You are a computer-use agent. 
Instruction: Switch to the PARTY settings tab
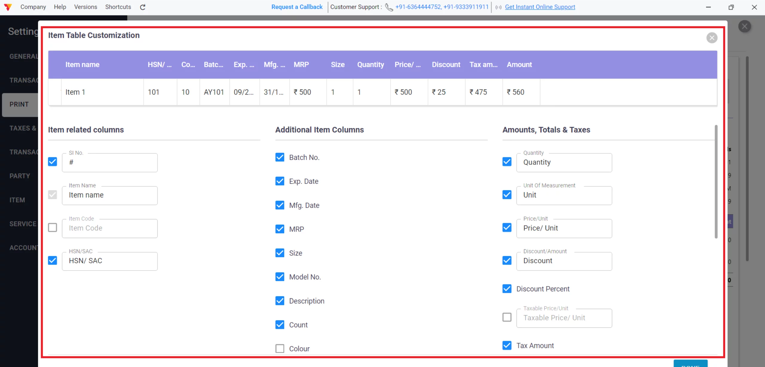[x=19, y=176]
